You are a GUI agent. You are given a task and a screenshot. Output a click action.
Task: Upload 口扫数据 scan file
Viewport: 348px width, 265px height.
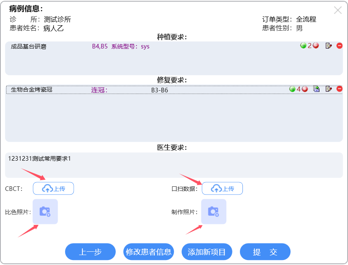pyautogui.click(x=222, y=188)
